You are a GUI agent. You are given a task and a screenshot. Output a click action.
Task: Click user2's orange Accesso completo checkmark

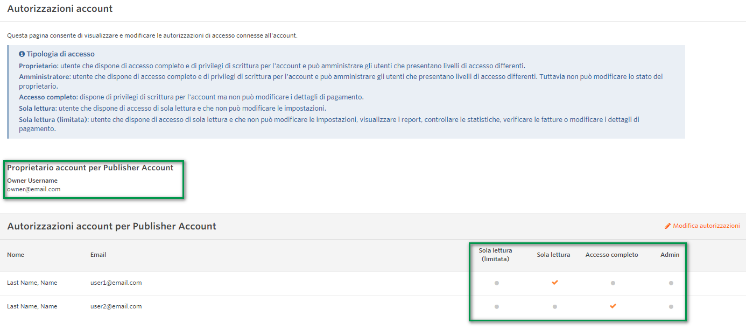point(613,306)
